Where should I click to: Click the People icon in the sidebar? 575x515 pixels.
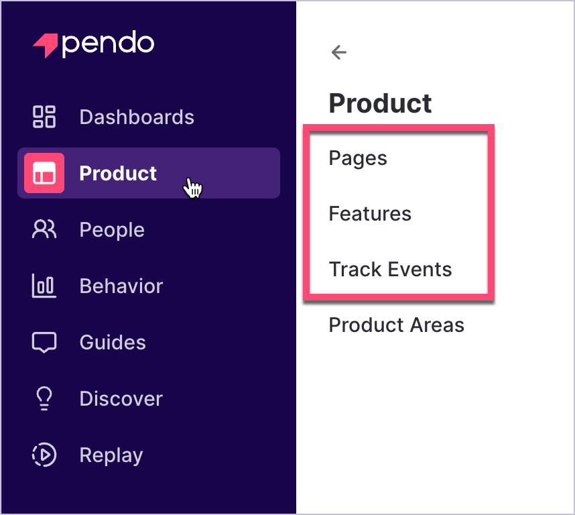pyautogui.click(x=44, y=229)
